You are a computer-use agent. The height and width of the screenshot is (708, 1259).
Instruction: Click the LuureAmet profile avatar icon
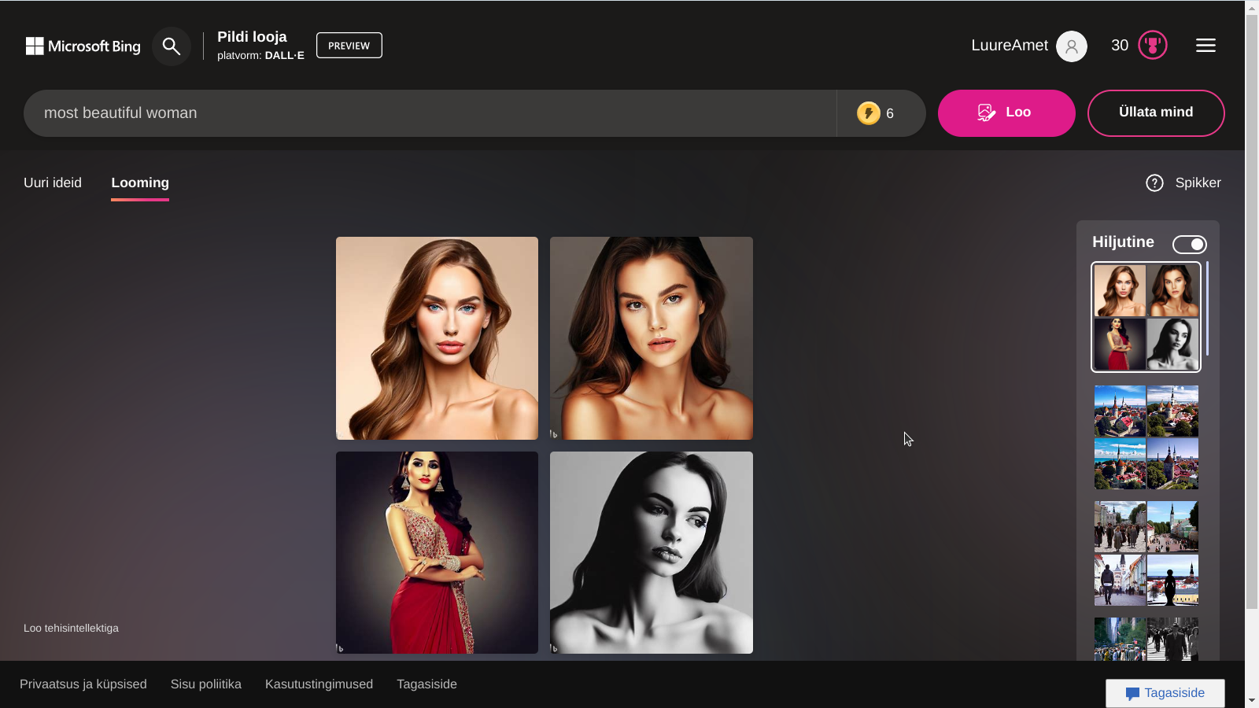(x=1072, y=46)
